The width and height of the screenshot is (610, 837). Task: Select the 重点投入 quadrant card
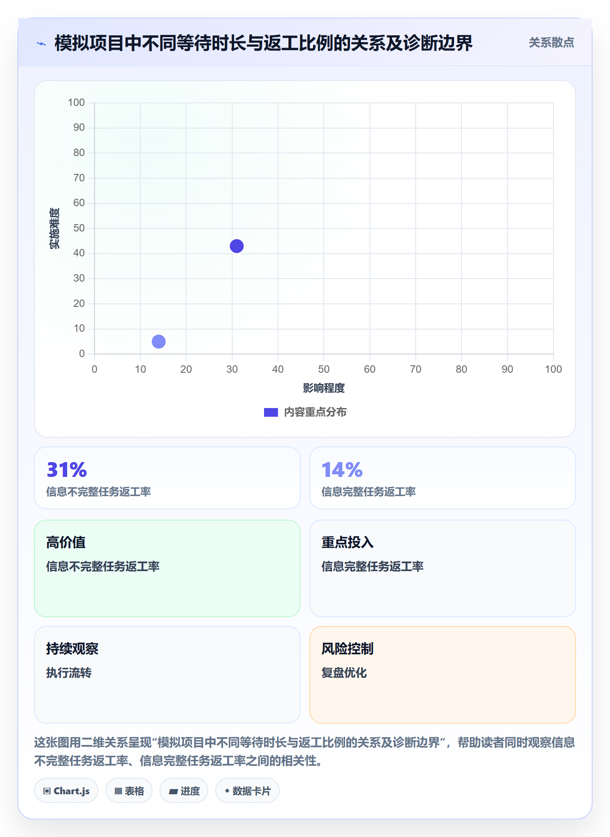coord(443,568)
